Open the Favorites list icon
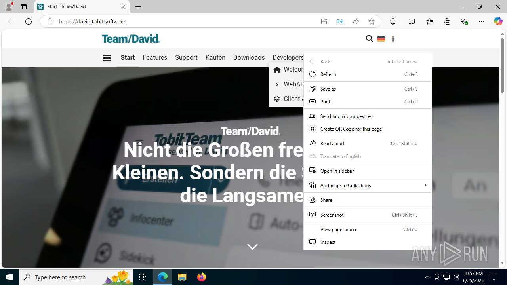Viewport: 507px width, 285px height. 429,21
